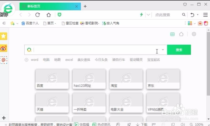Expand the search box dropdown arrow

[163, 50]
